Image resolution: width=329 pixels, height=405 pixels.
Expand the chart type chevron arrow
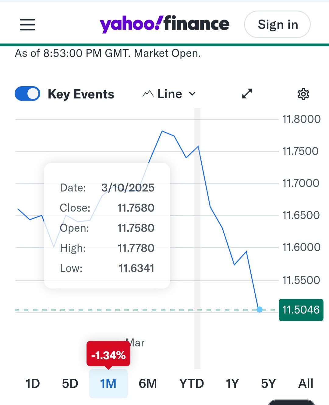pyautogui.click(x=192, y=94)
